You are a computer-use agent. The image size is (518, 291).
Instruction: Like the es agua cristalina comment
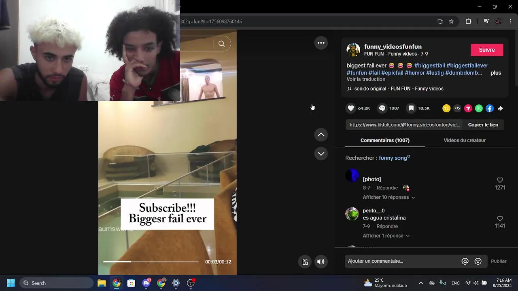(500, 219)
